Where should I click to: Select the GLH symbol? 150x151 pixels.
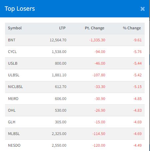pos(12,122)
